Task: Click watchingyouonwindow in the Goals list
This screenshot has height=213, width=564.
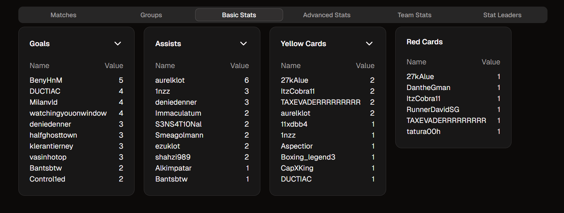Action: [x=68, y=113]
